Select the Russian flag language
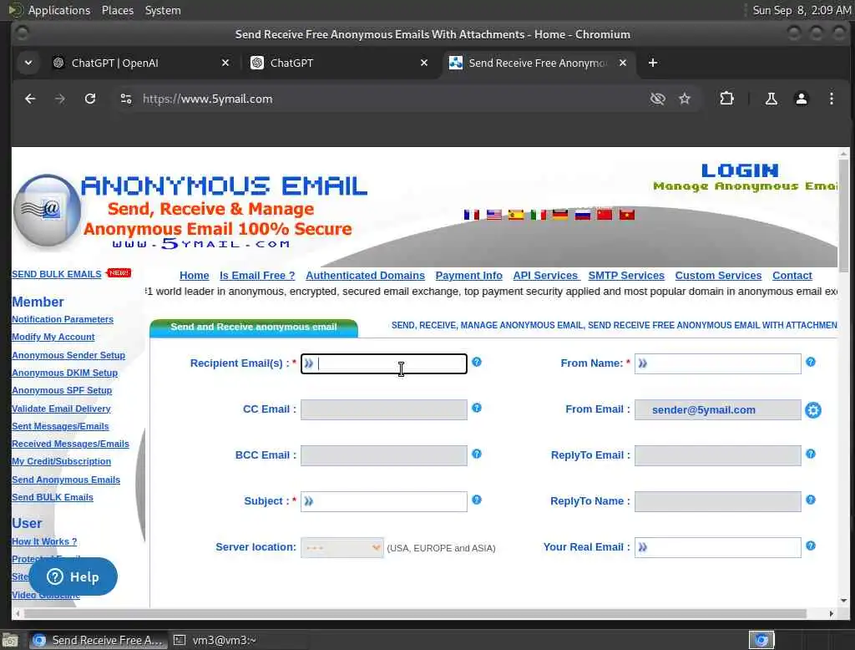This screenshot has width=855, height=650. (582, 215)
